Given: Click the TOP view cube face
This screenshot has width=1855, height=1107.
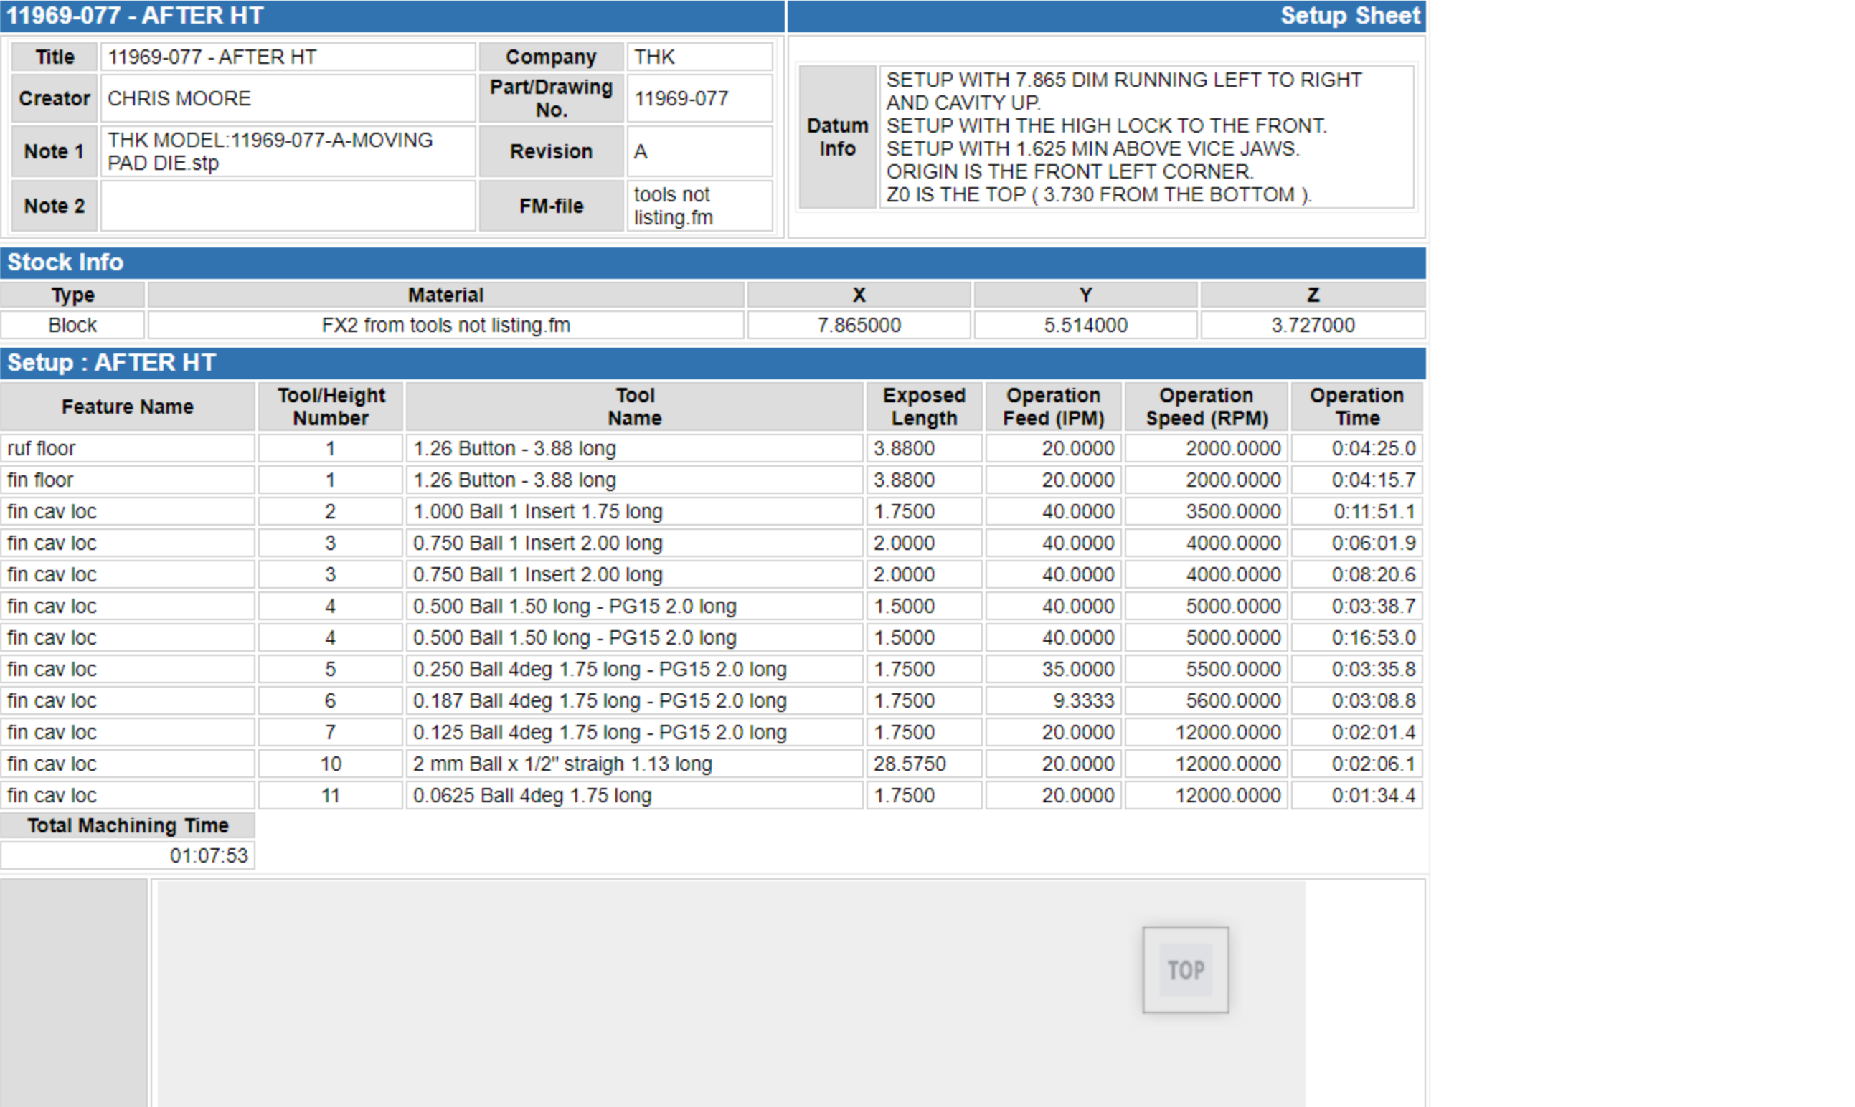Looking at the screenshot, I should click(1185, 970).
